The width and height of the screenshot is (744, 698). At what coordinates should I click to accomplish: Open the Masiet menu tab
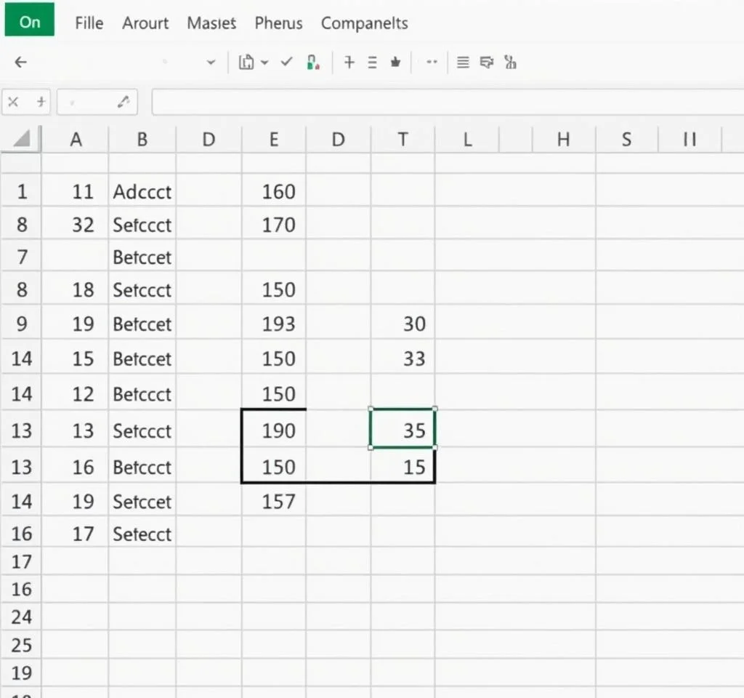211,23
